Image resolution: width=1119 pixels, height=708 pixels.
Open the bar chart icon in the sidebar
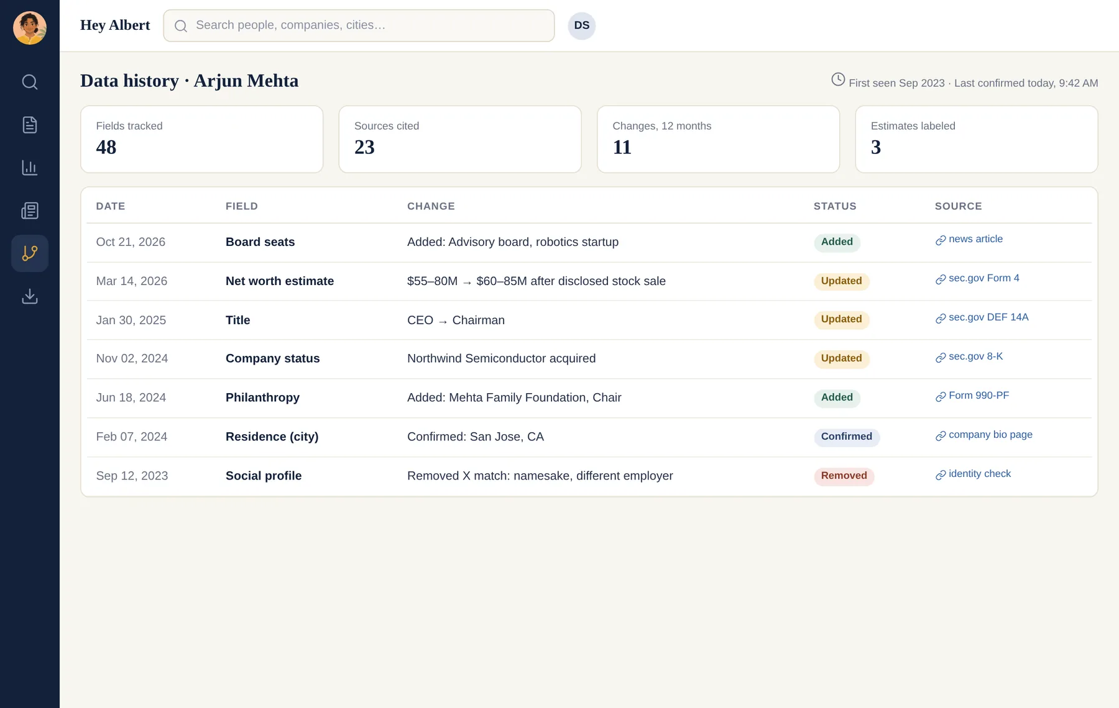tap(30, 168)
